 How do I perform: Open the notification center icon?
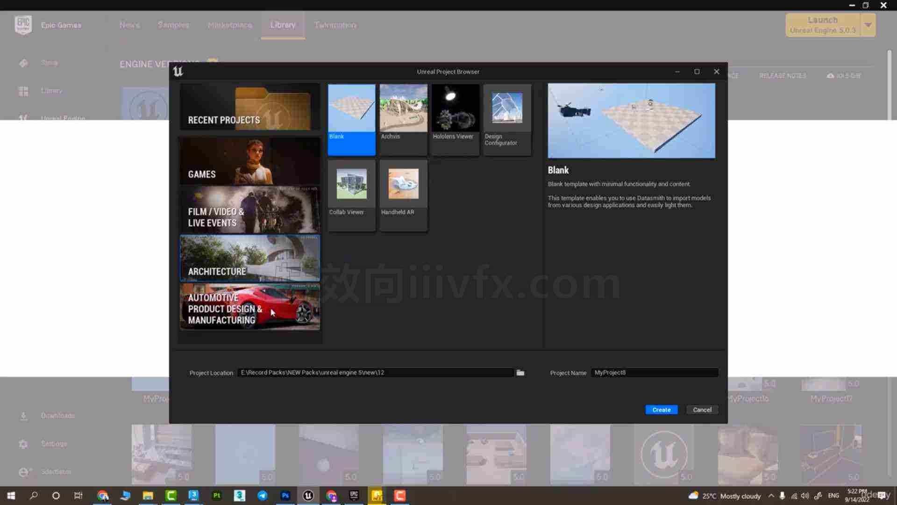coord(881,496)
